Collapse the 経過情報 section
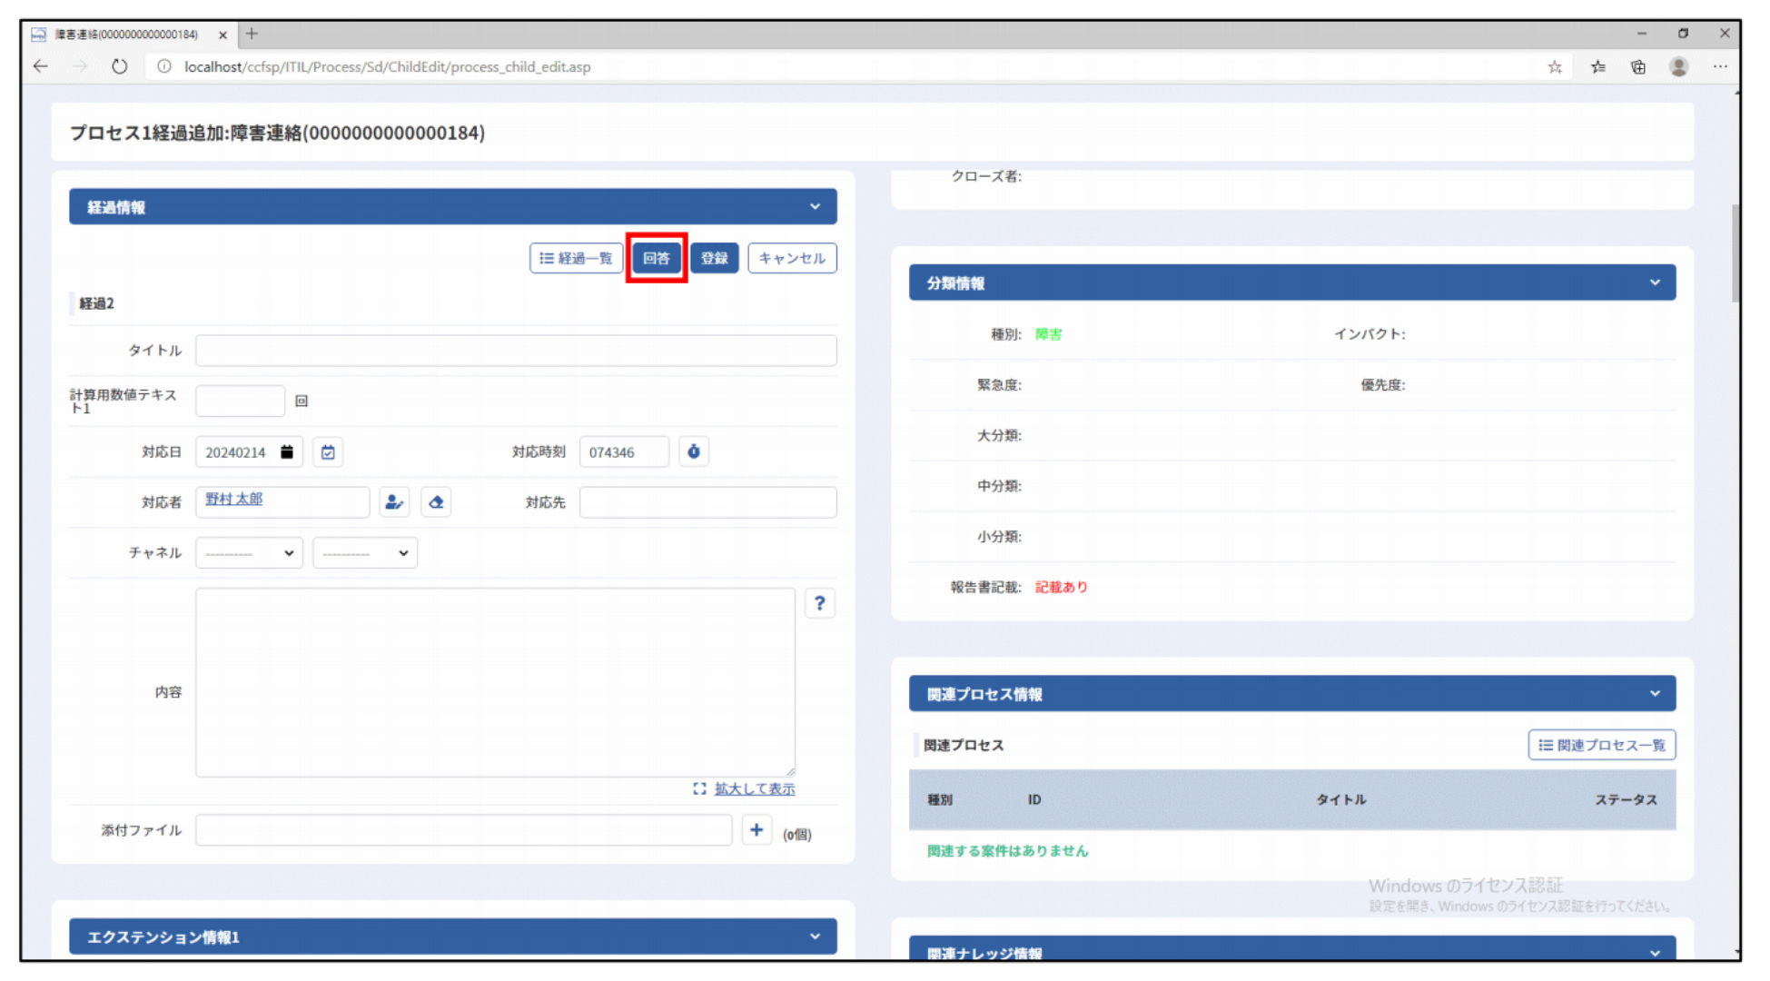 coord(815,207)
